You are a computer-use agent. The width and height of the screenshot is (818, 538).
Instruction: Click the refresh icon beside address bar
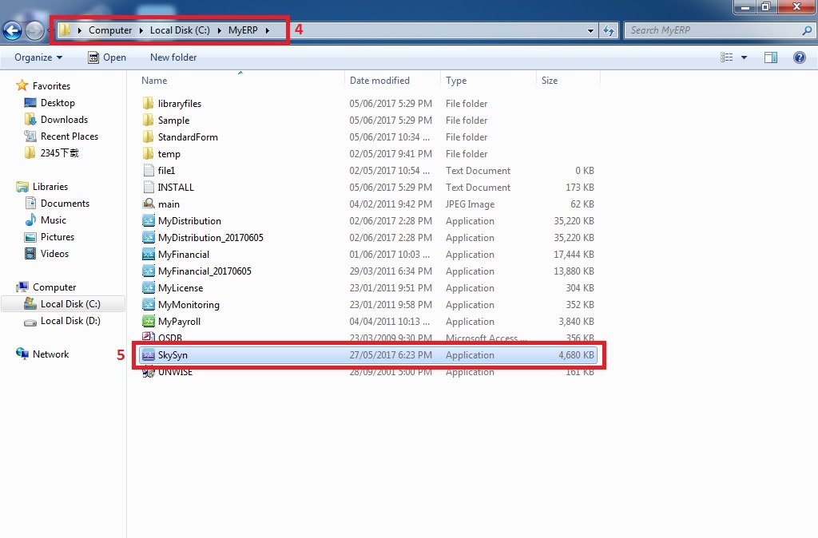pyautogui.click(x=609, y=31)
